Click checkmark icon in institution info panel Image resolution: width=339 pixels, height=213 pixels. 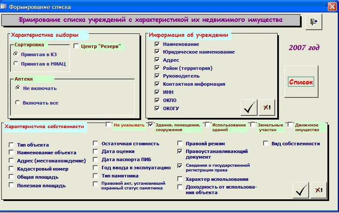(249, 108)
